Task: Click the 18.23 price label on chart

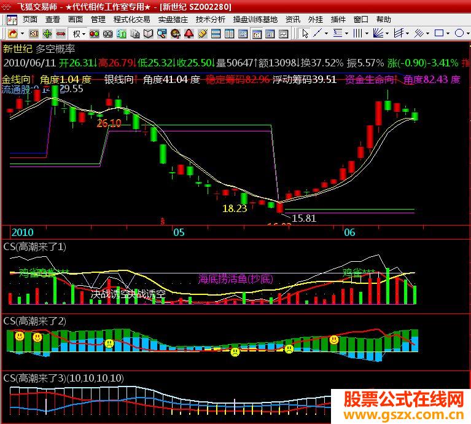Action: pyautogui.click(x=235, y=208)
